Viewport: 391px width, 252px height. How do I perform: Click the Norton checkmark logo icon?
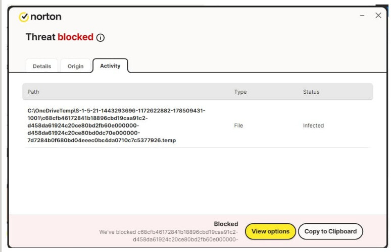click(23, 17)
